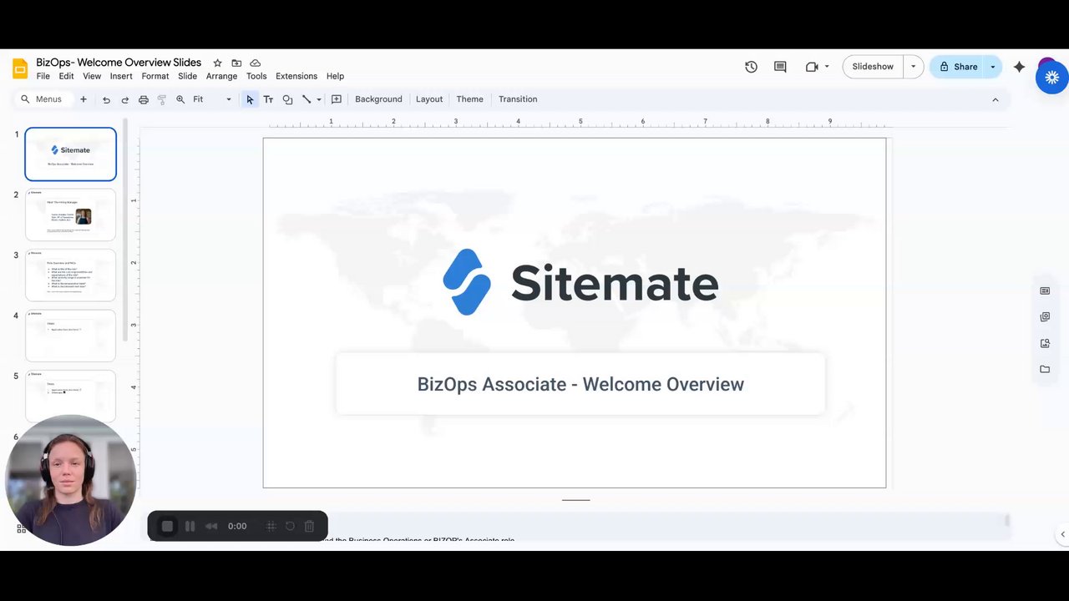
Task: Click the blue snowflake extension button
Action: [x=1051, y=78]
